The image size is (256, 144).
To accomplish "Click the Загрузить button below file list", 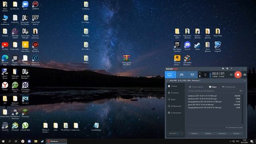I will point(222,133).
